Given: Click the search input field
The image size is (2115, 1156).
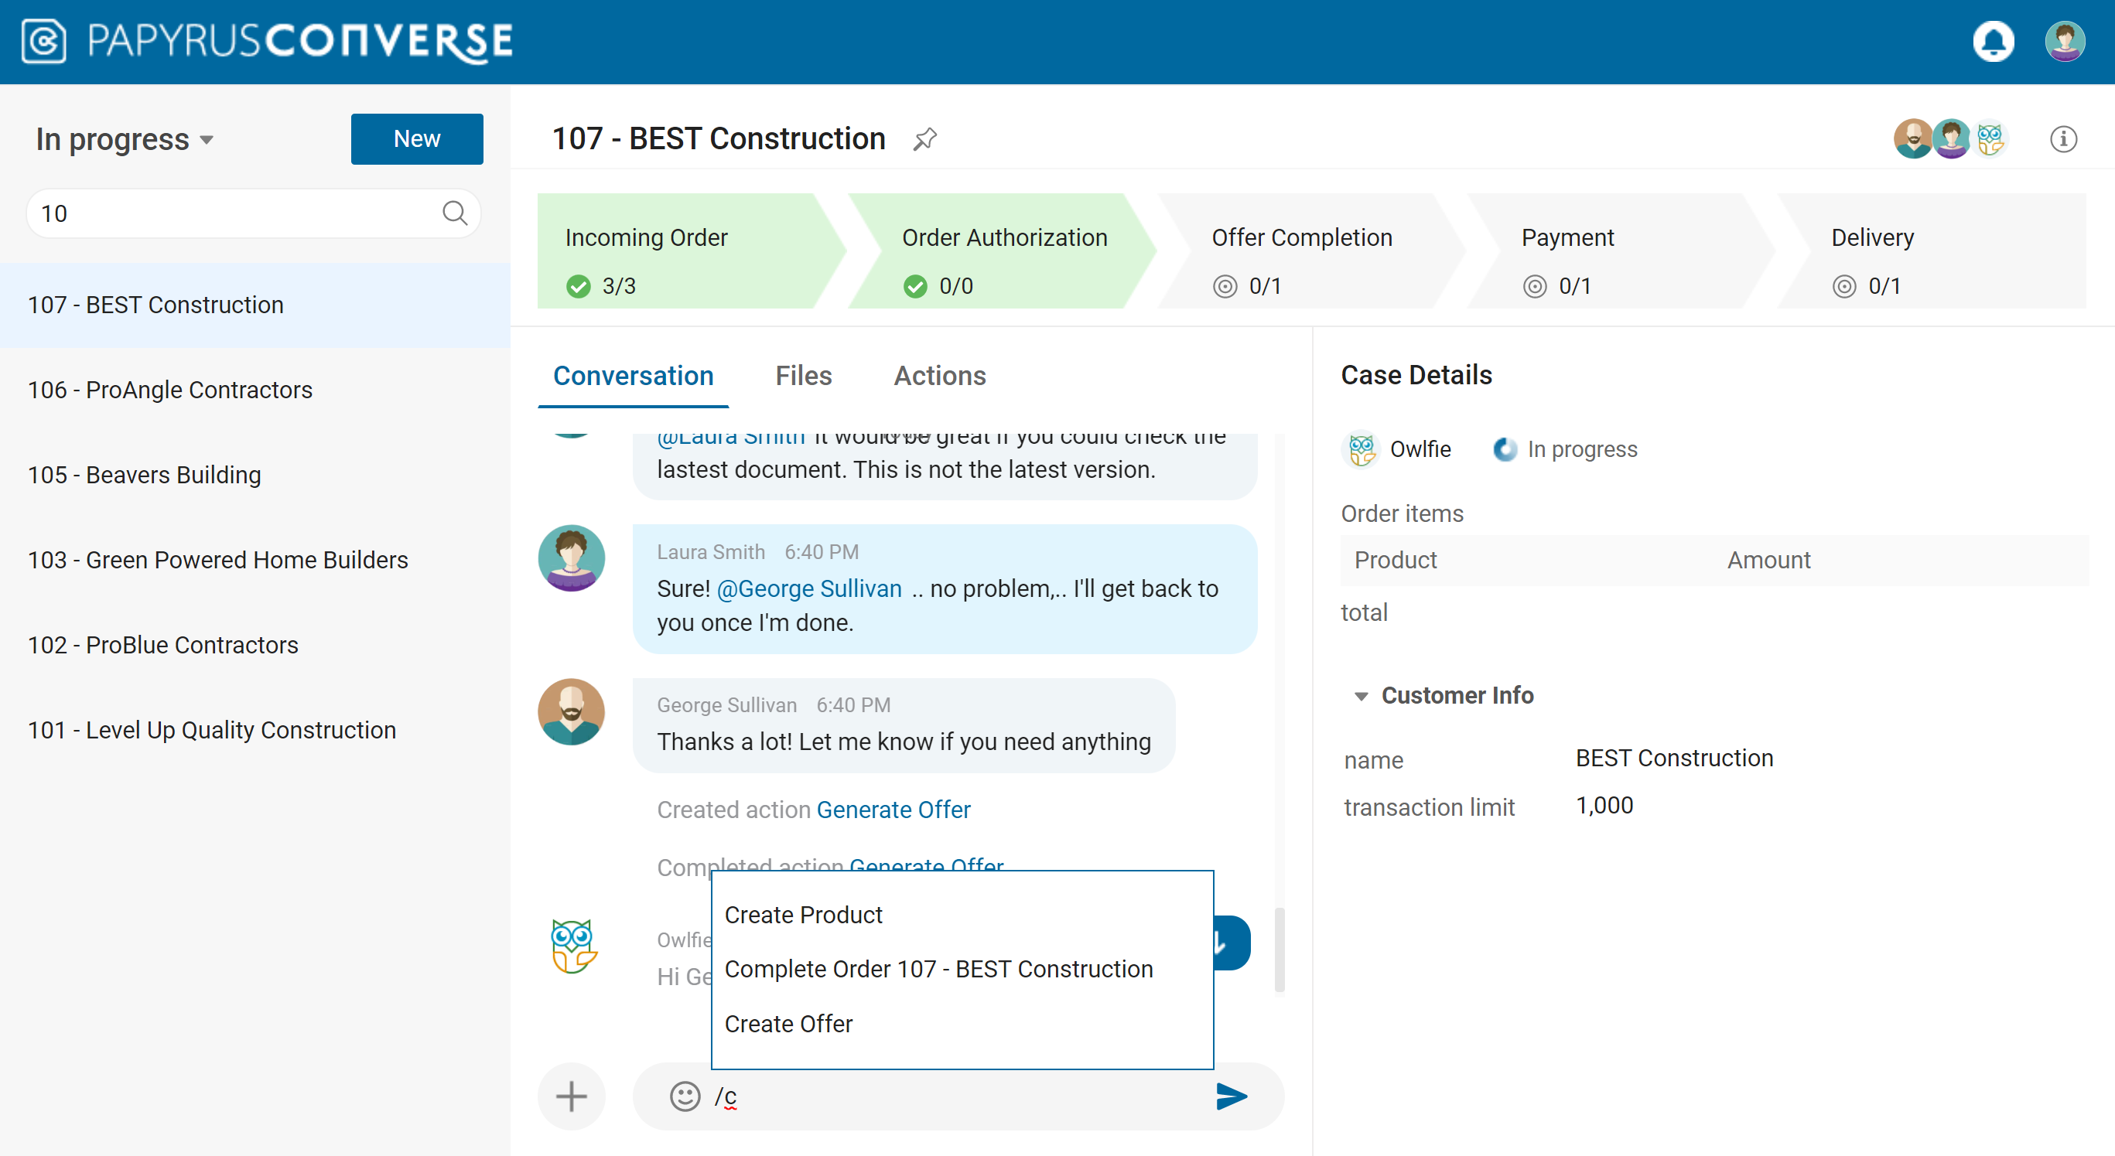Looking at the screenshot, I should tap(252, 212).
